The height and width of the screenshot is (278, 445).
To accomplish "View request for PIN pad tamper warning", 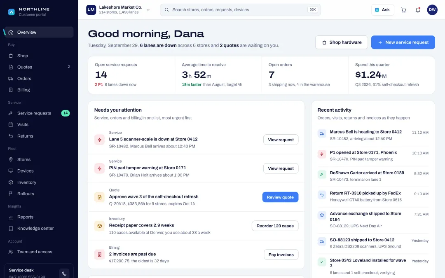I will (x=281, y=168).
